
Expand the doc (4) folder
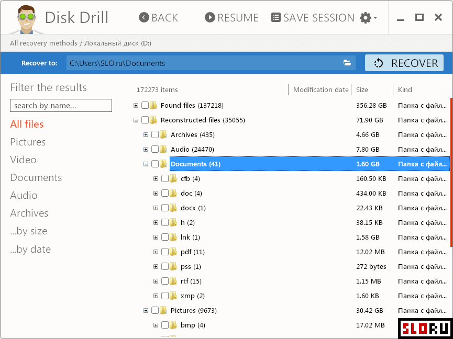(156, 193)
